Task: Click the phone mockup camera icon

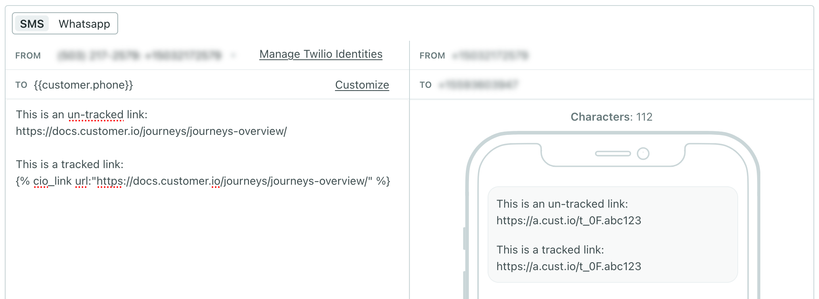Action: point(643,153)
